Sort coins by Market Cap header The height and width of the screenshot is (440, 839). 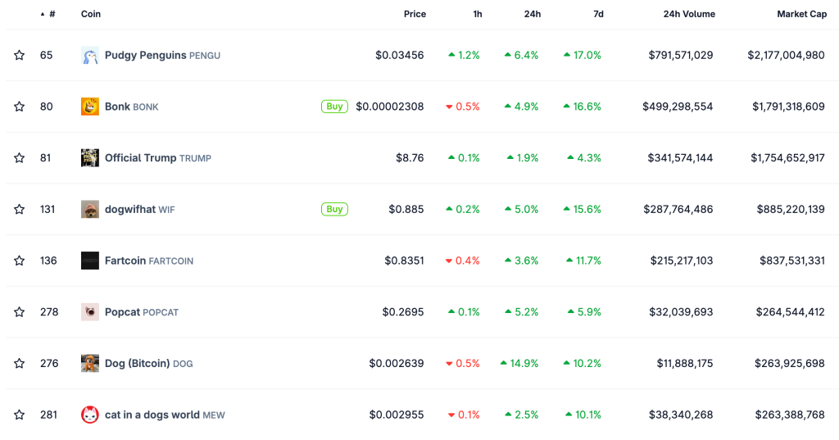tap(801, 14)
